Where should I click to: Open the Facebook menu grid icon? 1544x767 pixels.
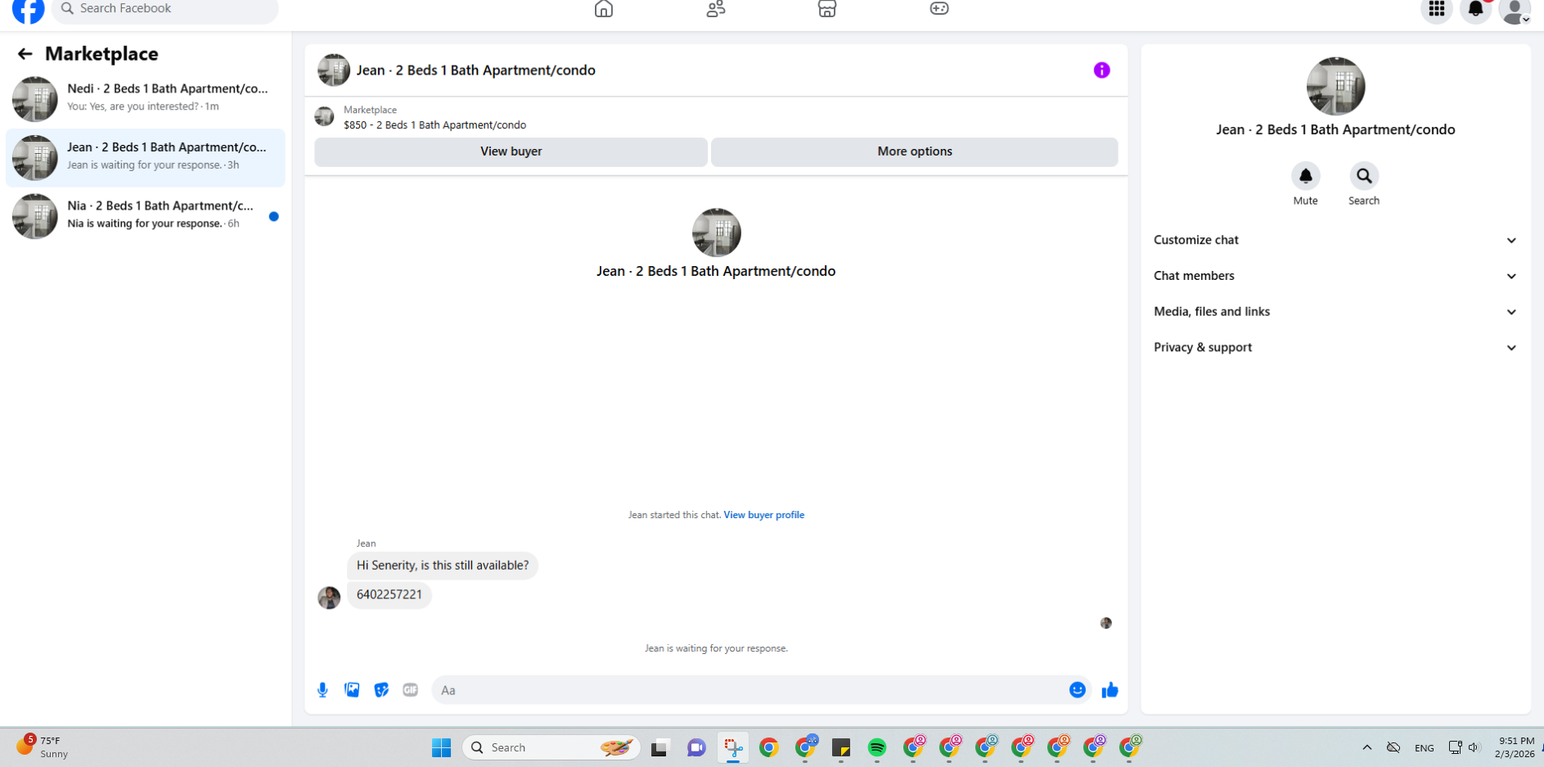[1437, 9]
